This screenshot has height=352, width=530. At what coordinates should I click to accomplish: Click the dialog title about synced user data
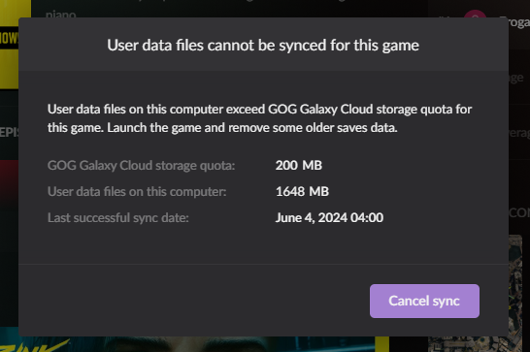coord(263,45)
